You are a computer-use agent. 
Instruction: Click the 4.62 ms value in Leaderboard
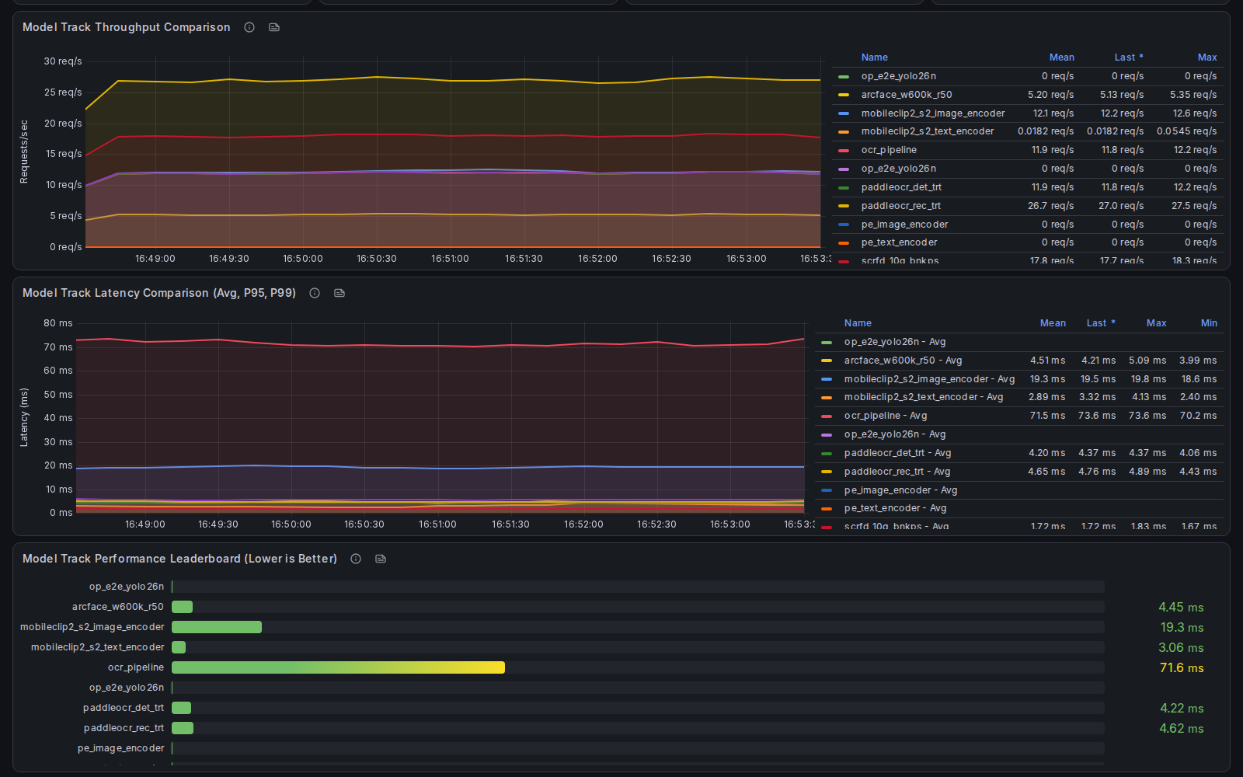click(1181, 728)
